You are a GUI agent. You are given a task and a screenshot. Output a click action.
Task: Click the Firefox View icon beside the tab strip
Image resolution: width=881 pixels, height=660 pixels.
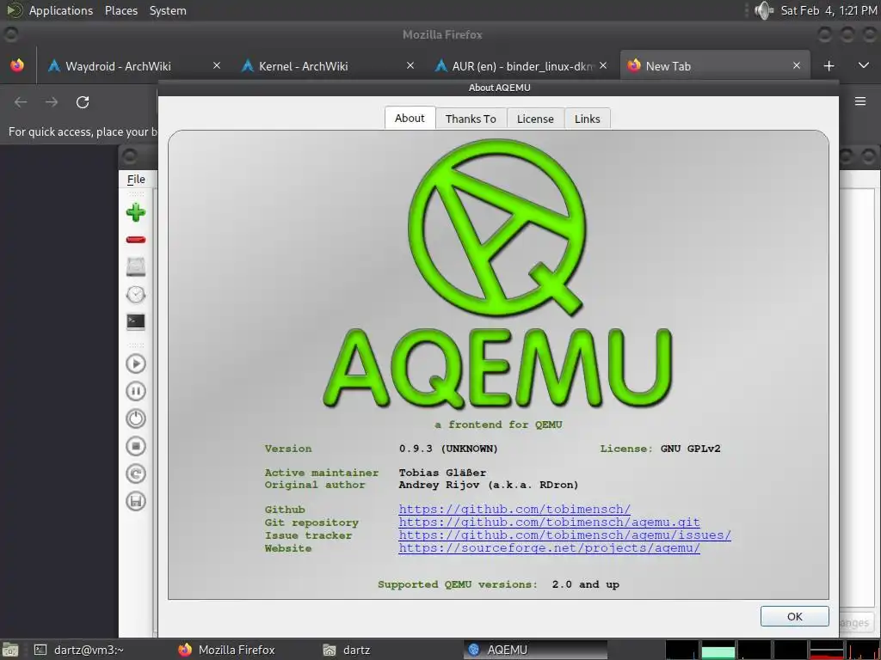pyautogui.click(x=17, y=65)
